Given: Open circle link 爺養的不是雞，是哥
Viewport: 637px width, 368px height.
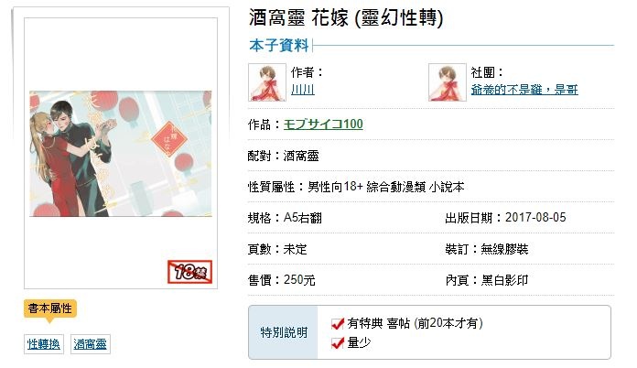Looking at the screenshot, I should (524, 90).
